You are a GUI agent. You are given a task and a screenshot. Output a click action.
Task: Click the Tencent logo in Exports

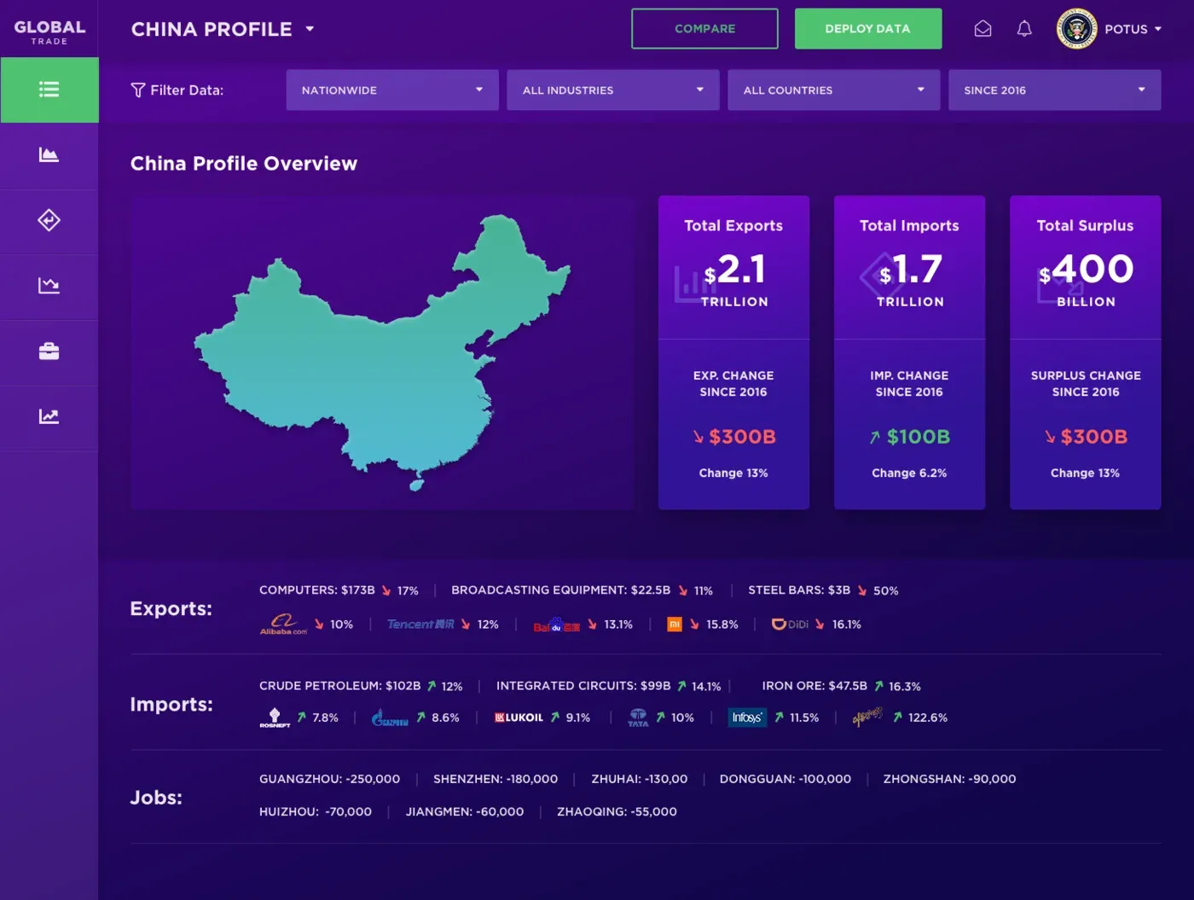420,624
